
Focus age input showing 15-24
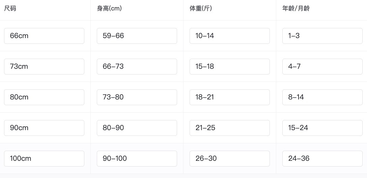(x=322, y=128)
